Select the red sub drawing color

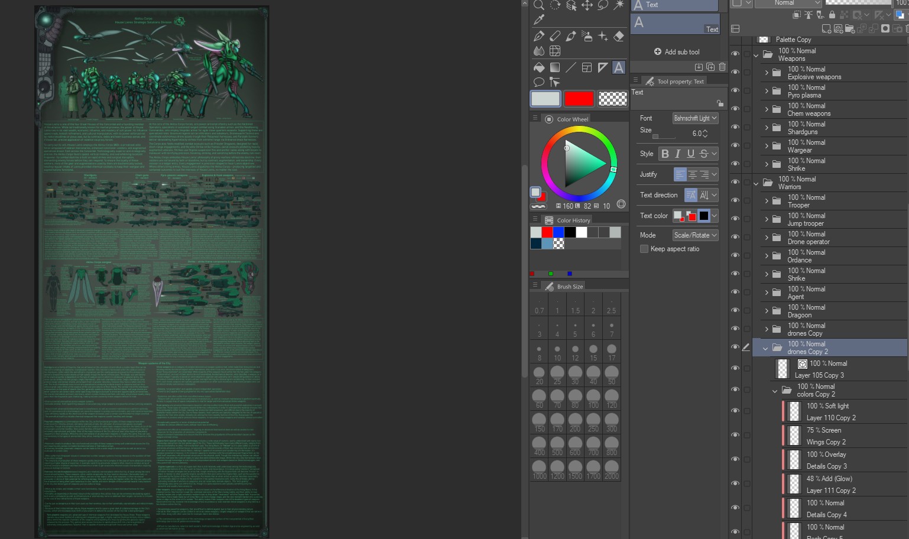click(579, 99)
